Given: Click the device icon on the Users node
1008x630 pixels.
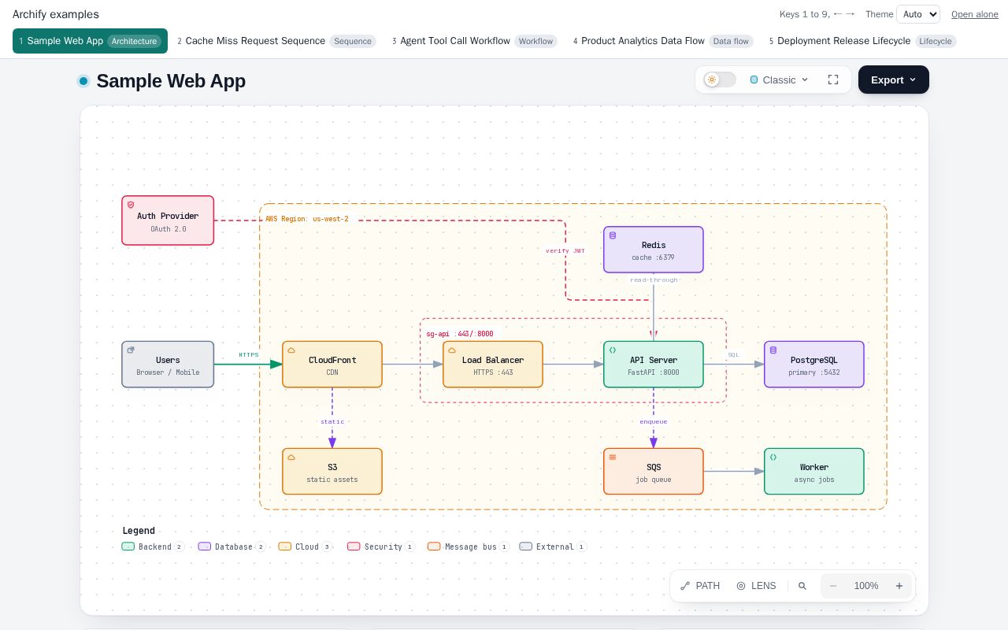Looking at the screenshot, I should coord(131,350).
